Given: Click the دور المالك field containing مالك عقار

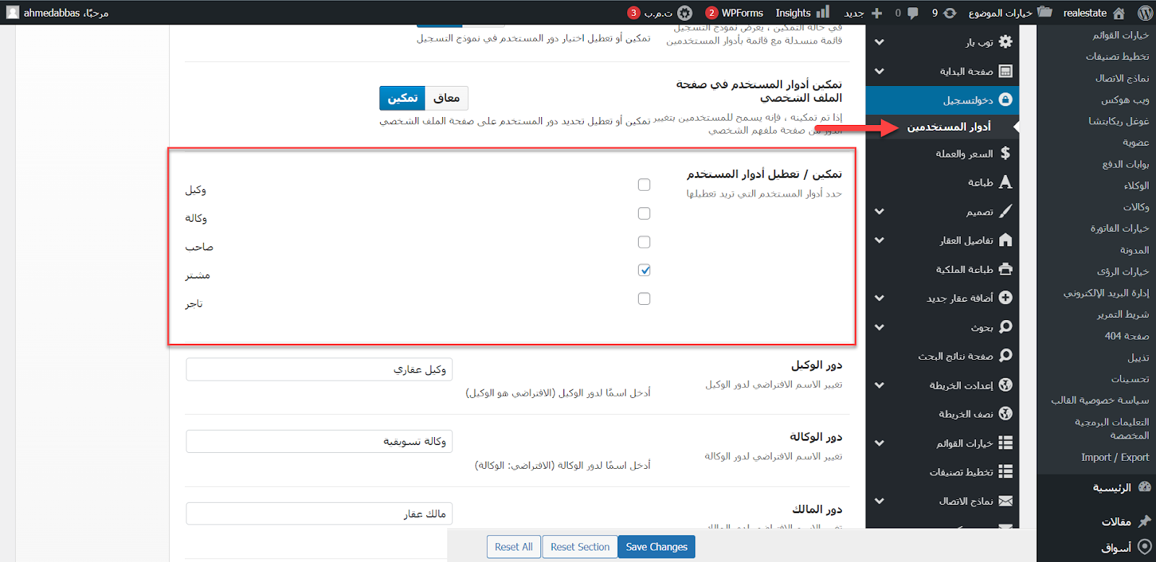Looking at the screenshot, I should [x=319, y=514].
